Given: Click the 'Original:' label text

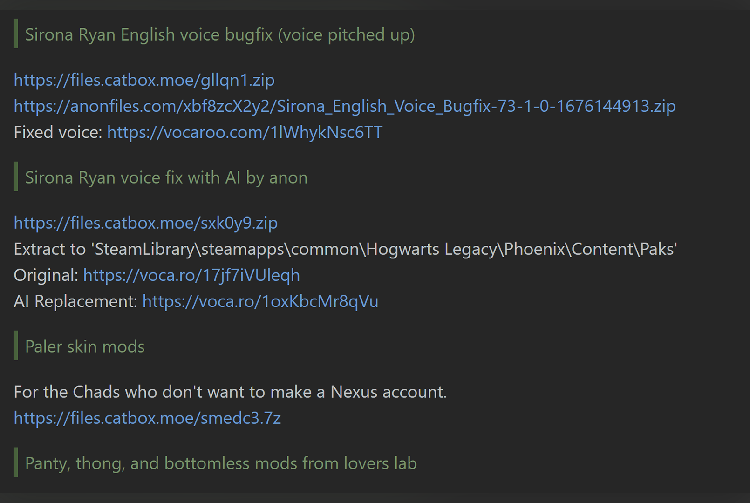Looking at the screenshot, I should click(46, 275).
